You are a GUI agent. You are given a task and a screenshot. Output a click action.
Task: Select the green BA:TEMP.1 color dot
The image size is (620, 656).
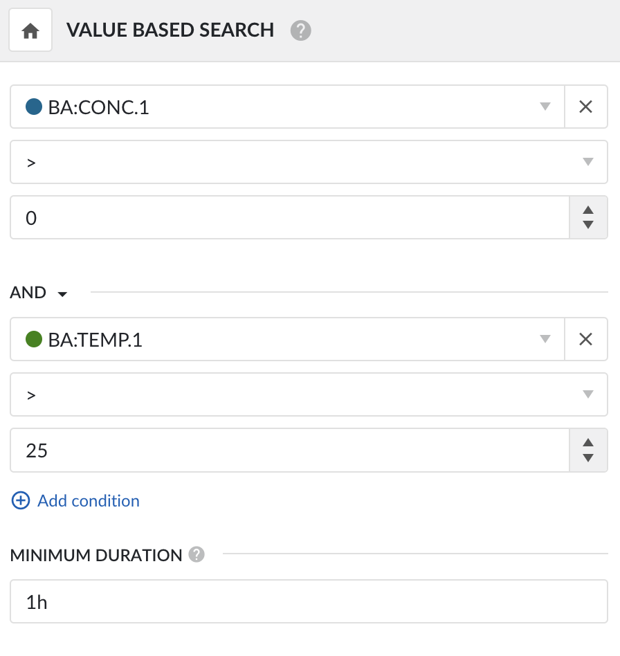34,339
